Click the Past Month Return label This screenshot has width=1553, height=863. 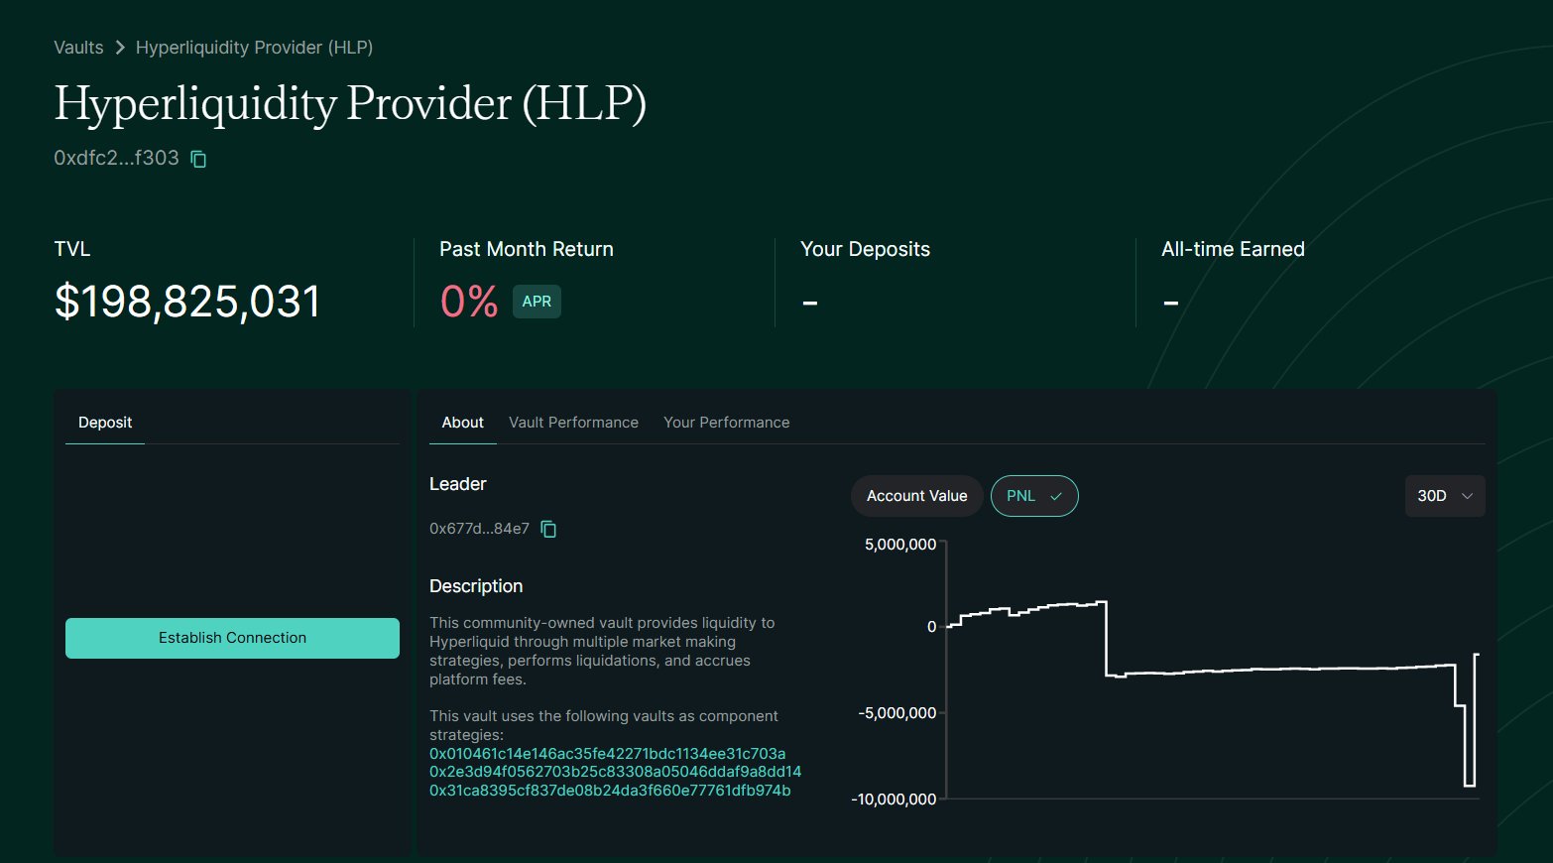(527, 249)
